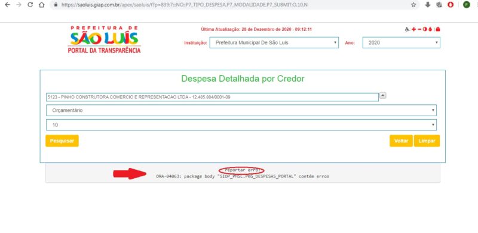Viewport: 478px width, 233px height.
Task: Click the browser back arrow
Action: tap(7, 5)
